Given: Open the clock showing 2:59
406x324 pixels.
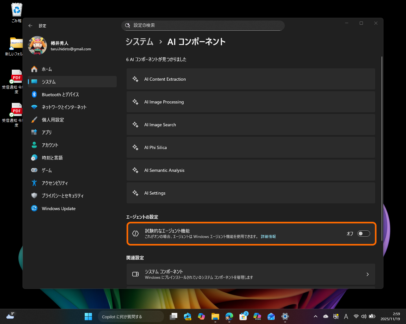Looking at the screenshot, I should click(x=390, y=316).
